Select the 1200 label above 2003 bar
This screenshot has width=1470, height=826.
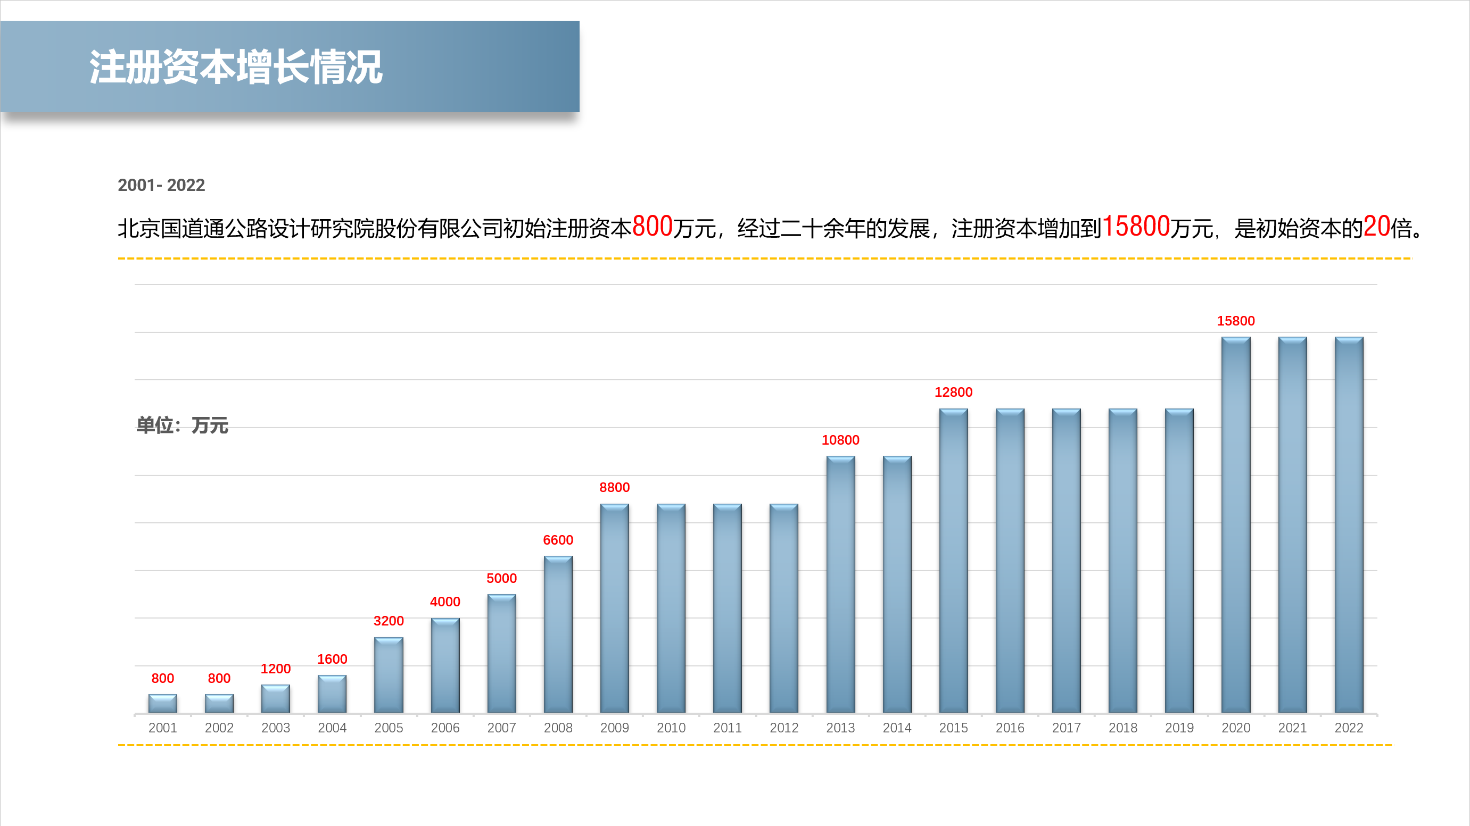tap(276, 669)
